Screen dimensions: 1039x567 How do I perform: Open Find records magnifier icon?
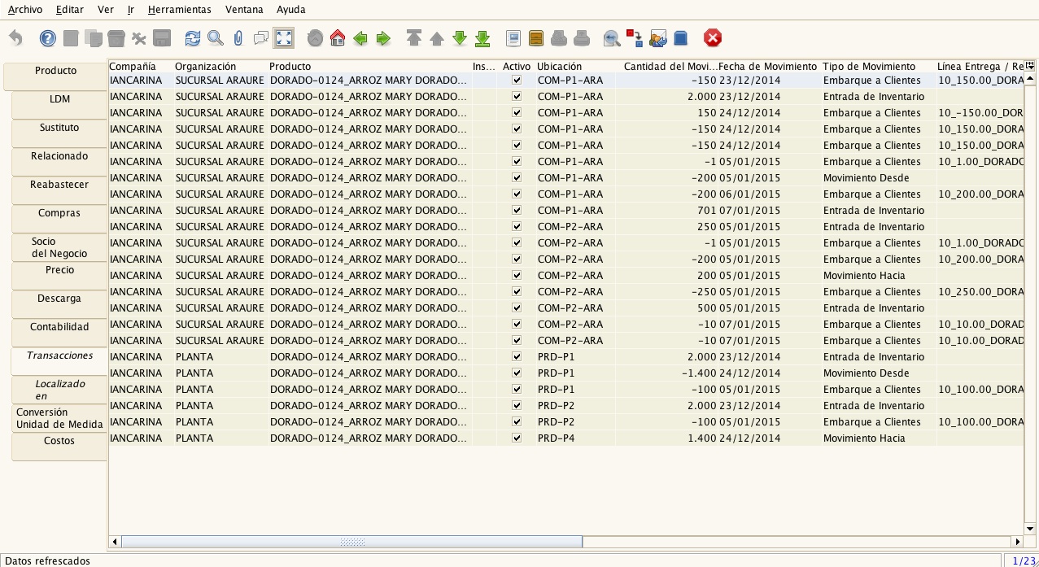pos(216,38)
